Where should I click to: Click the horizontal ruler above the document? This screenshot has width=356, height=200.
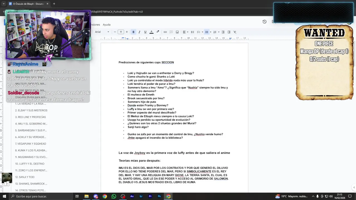tap(174, 38)
